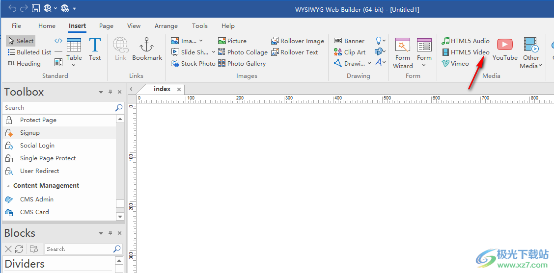Image resolution: width=554 pixels, height=273 pixels.
Task: Insert HTML5 Video
Action: [466, 52]
